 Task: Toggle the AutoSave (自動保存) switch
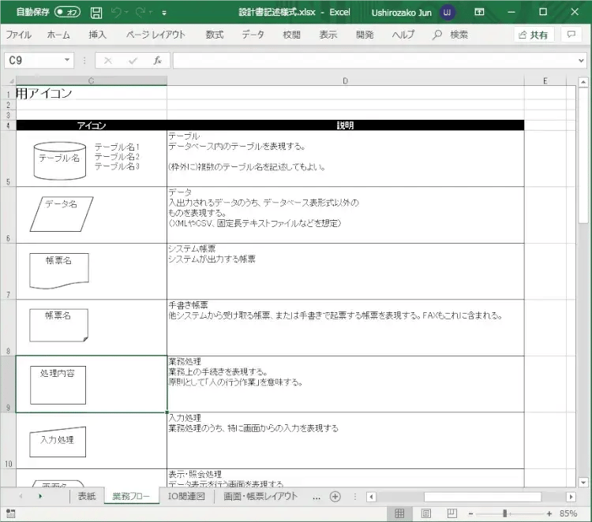tap(69, 13)
